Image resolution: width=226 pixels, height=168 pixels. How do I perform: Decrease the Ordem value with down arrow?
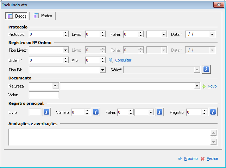pyautogui.click(x=66, y=62)
